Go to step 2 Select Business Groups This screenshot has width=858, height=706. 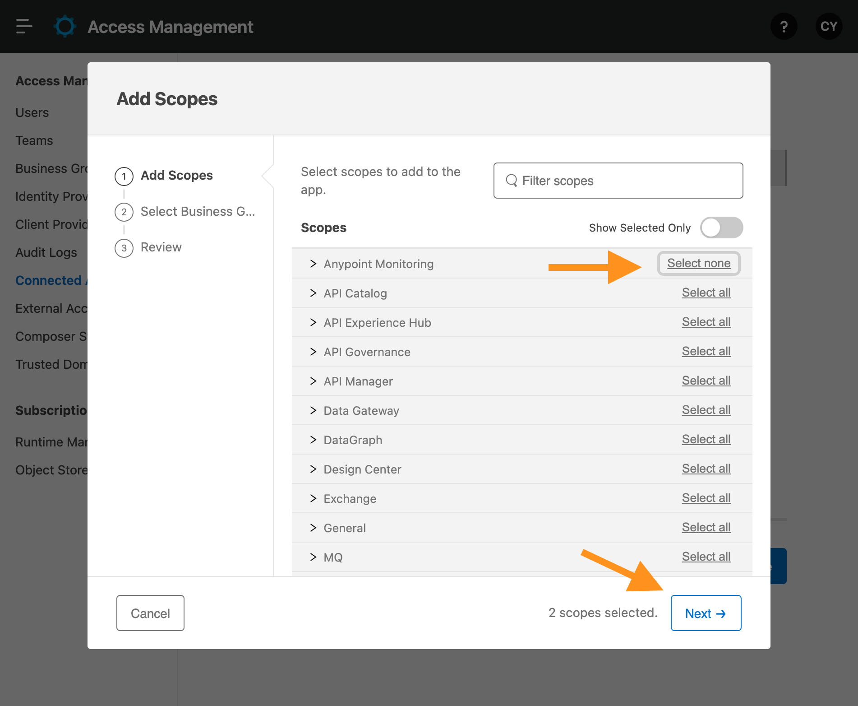(185, 212)
